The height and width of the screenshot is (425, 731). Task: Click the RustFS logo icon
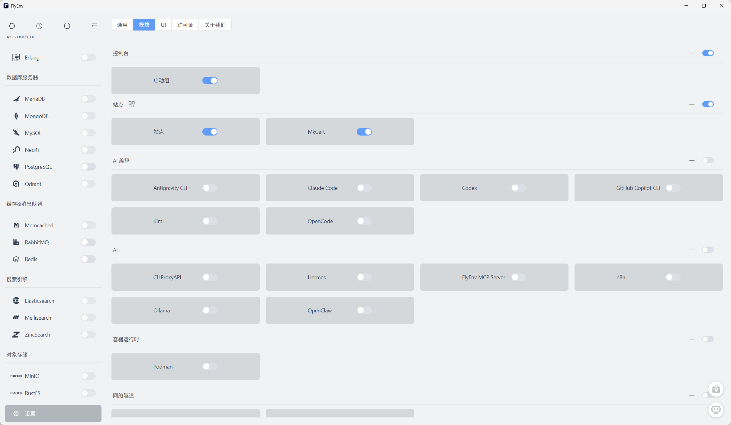click(x=16, y=393)
